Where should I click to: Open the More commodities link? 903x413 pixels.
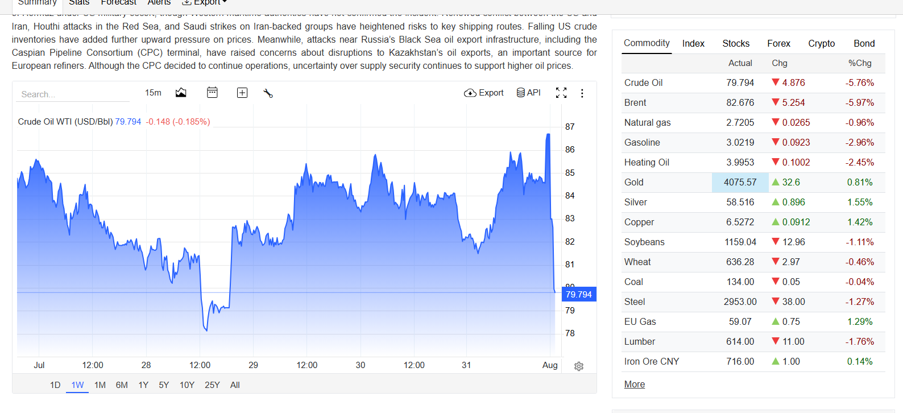pyautogui.click(x=635, y=384)
